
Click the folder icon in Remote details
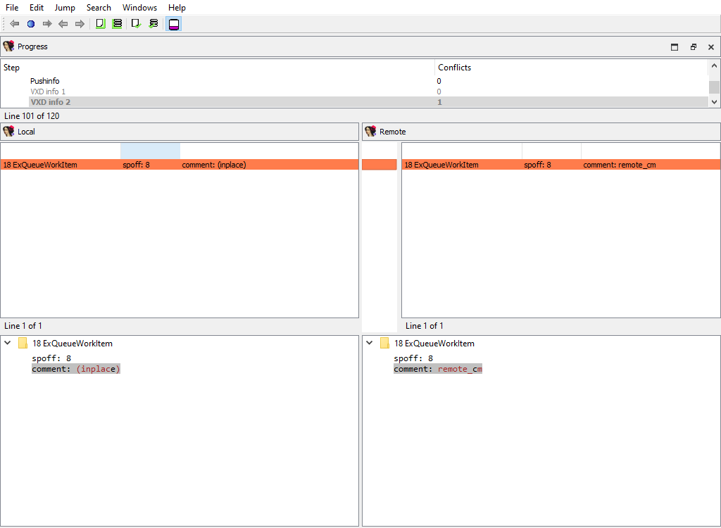point(384,344)
